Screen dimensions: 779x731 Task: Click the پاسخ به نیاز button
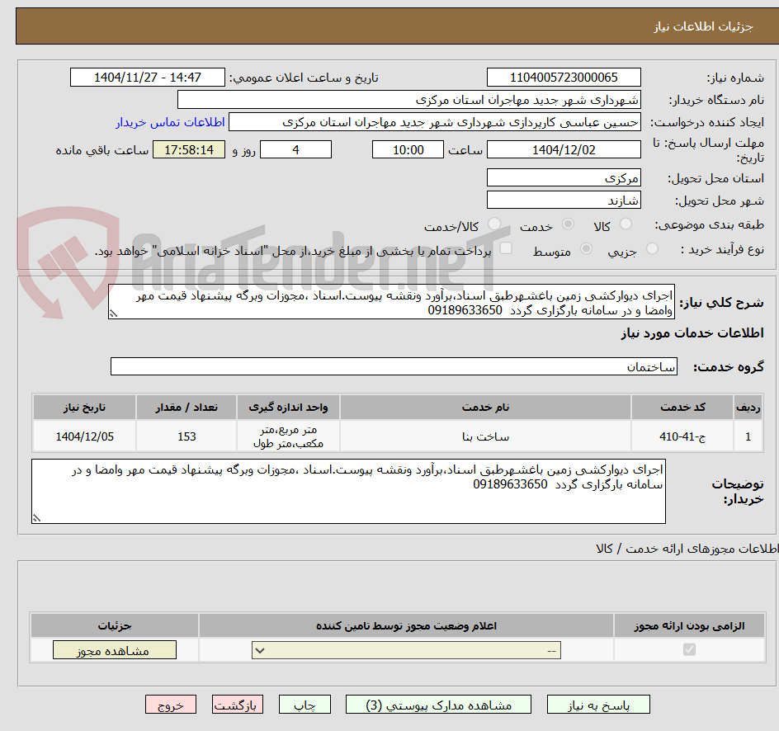pyautogui.click(x=598, y=705)
